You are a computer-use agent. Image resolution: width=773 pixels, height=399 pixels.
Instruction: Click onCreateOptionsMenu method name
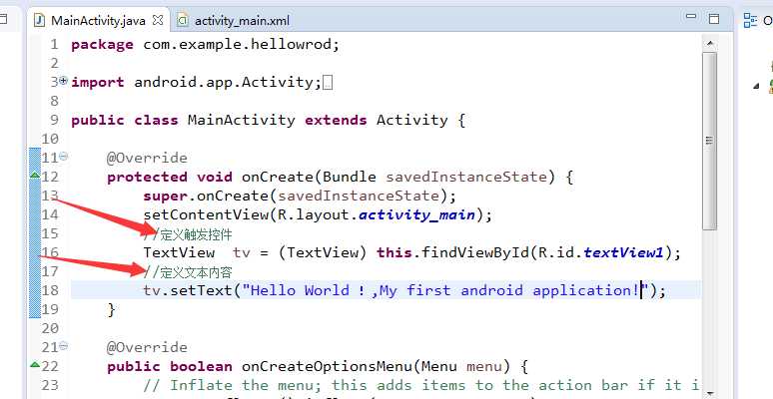(x=327, y=366)
